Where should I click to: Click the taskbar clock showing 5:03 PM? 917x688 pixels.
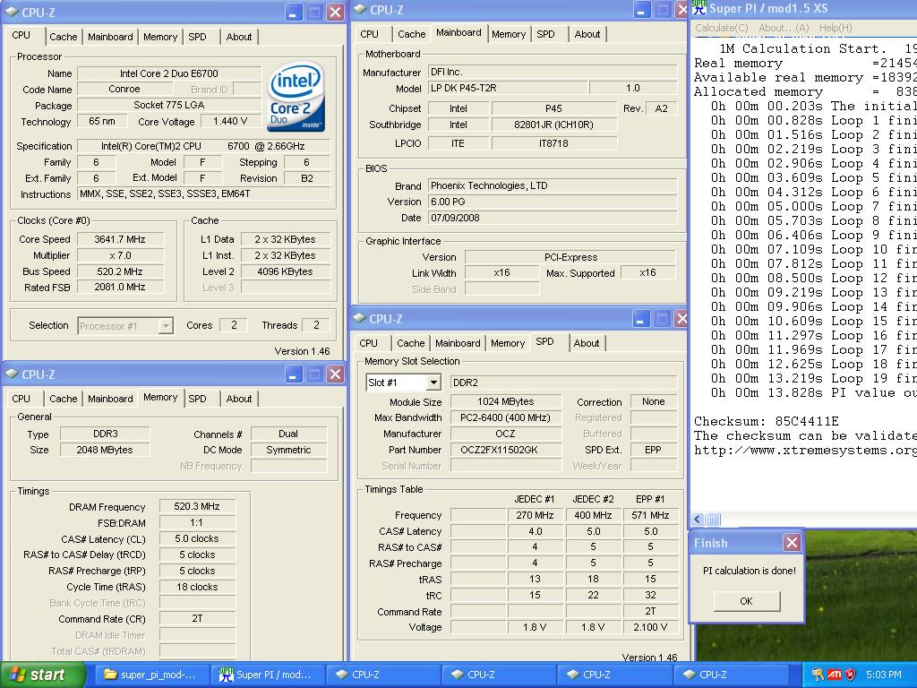tap(883, 675)
